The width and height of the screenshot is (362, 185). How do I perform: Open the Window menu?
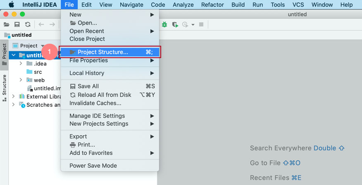point(322,5)
